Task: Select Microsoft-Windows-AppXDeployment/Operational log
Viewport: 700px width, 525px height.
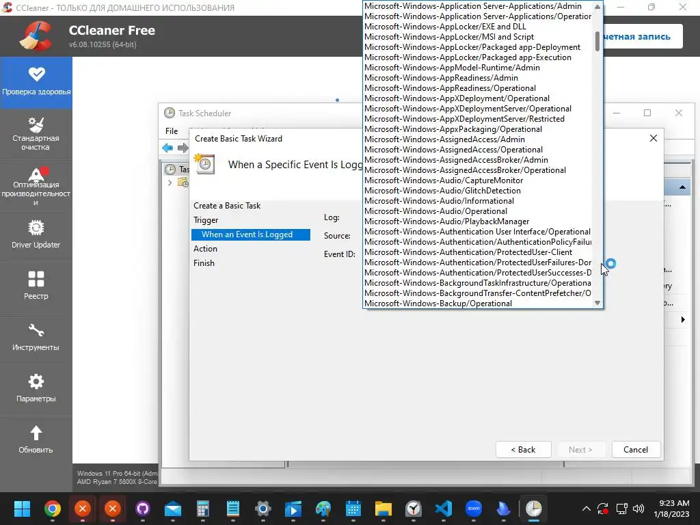Action: 478,98
